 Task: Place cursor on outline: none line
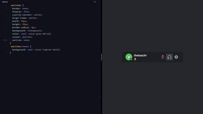(x=21, y=40)
